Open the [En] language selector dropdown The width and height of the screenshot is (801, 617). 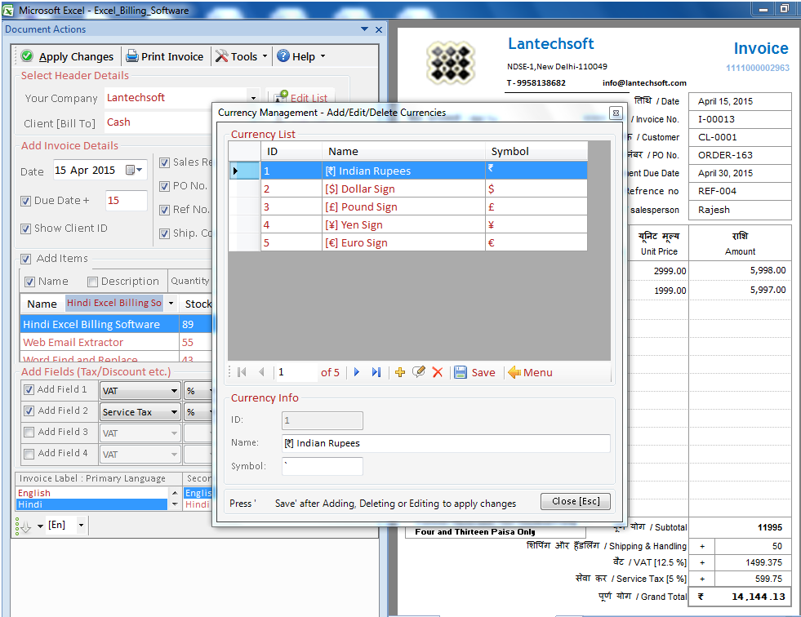(x=81, y=525)
